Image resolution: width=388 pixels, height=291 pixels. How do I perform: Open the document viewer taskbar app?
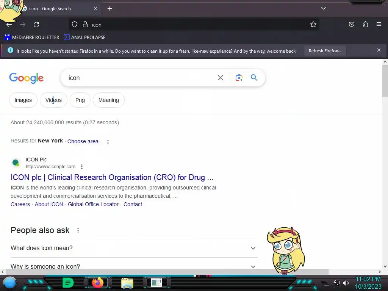coord(156,283)
